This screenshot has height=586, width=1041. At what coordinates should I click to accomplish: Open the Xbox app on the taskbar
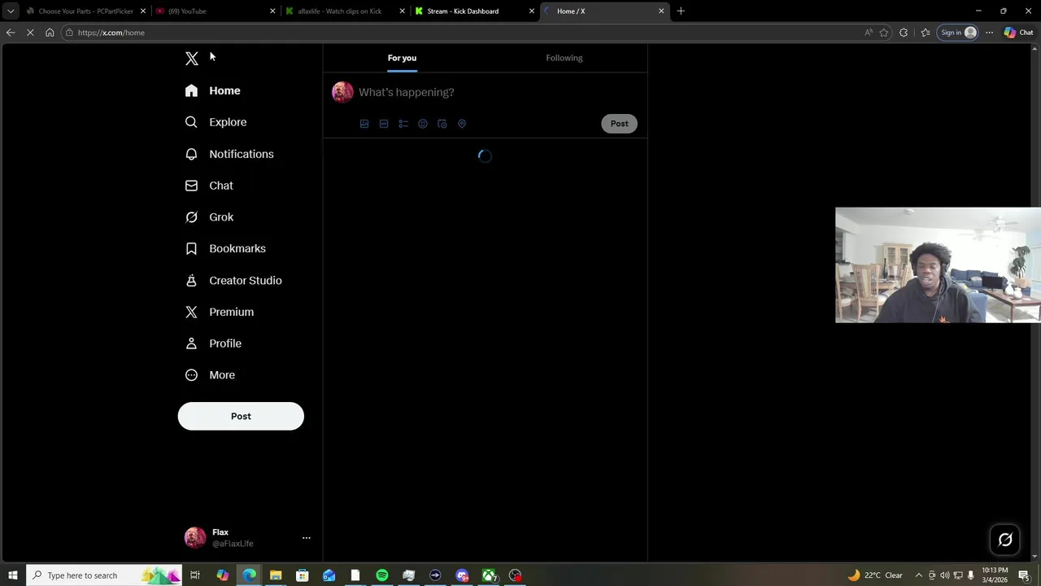pyautogui.click(x=489, y=575)
